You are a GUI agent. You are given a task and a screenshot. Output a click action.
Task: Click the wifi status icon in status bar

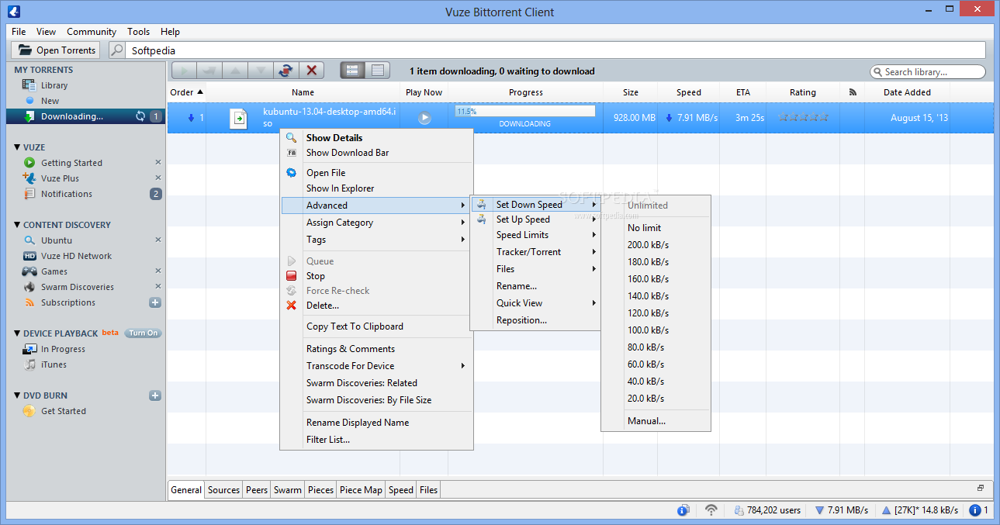click(x=711, y=510)
